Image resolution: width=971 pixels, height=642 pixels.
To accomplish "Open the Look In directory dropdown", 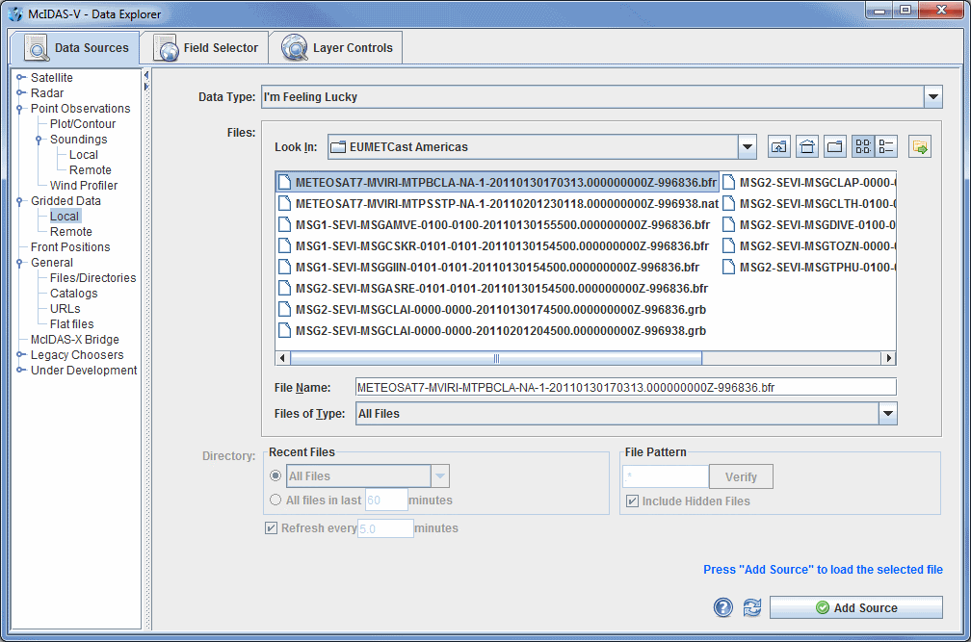I will point(748,146).
